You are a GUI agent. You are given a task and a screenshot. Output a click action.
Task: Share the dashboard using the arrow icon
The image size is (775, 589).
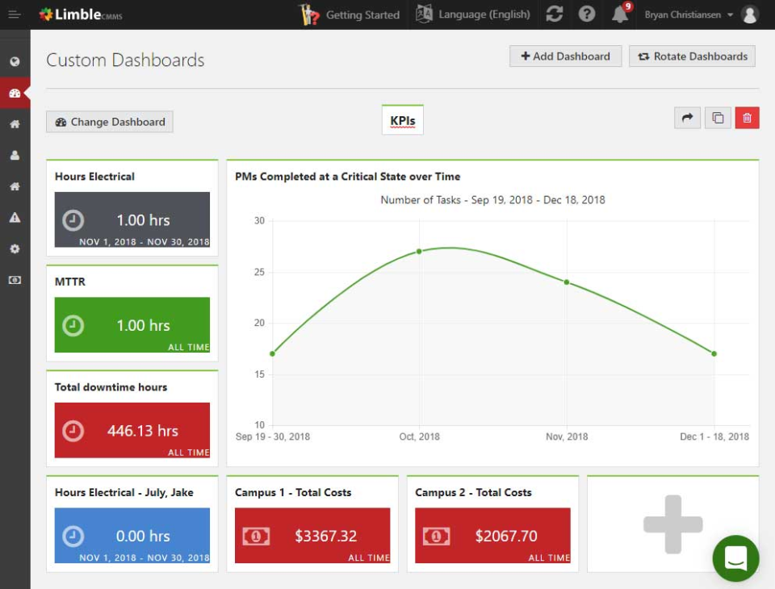tap(687, 117)
